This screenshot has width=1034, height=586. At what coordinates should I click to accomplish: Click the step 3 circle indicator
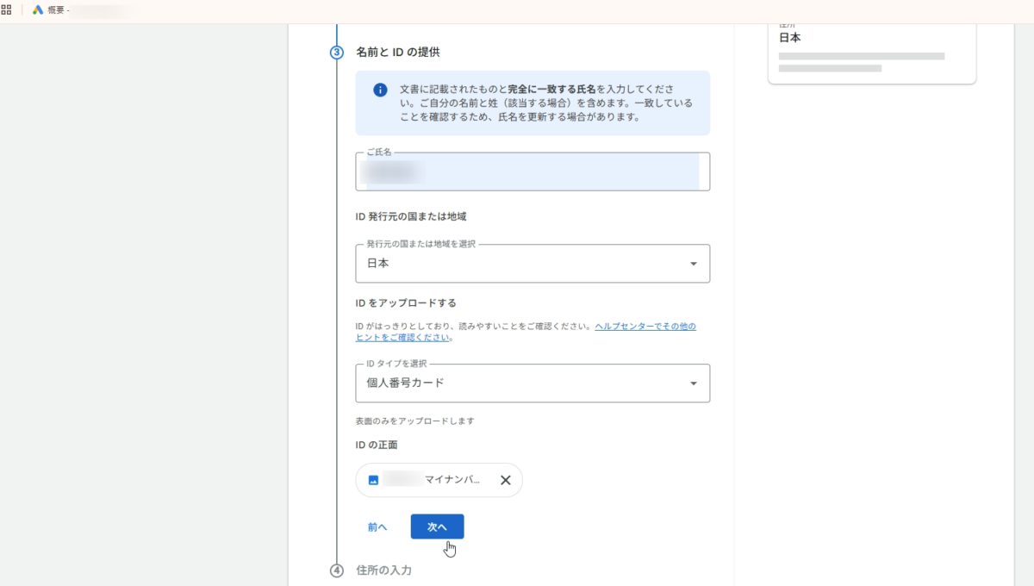(x=337, y=53)
